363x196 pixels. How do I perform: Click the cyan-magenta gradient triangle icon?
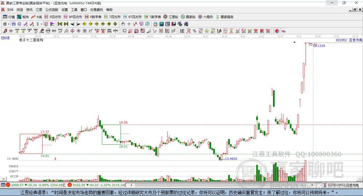pyautogui.click(x=52, y=24)
